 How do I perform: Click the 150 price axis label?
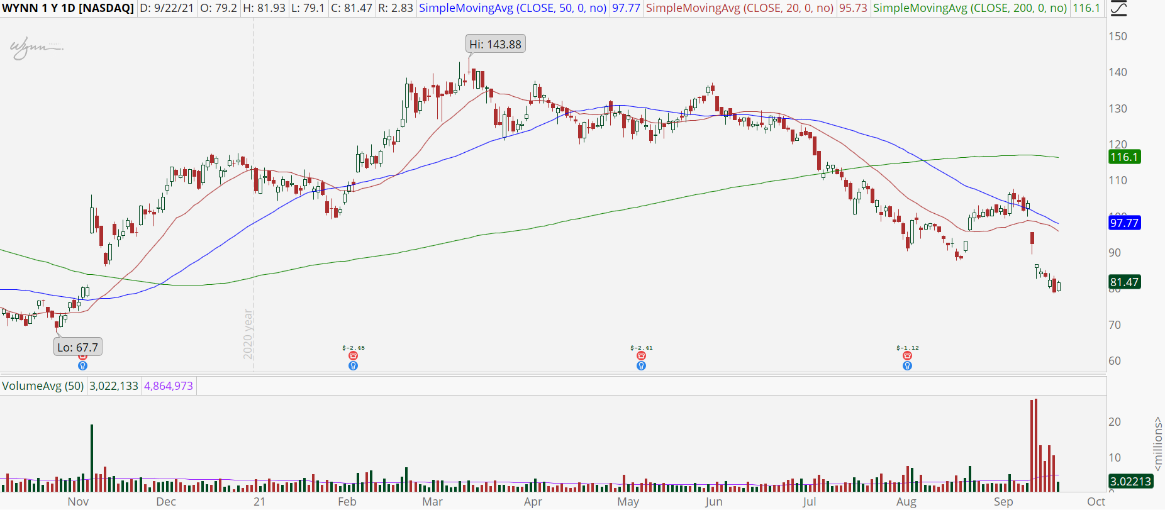1118,36
